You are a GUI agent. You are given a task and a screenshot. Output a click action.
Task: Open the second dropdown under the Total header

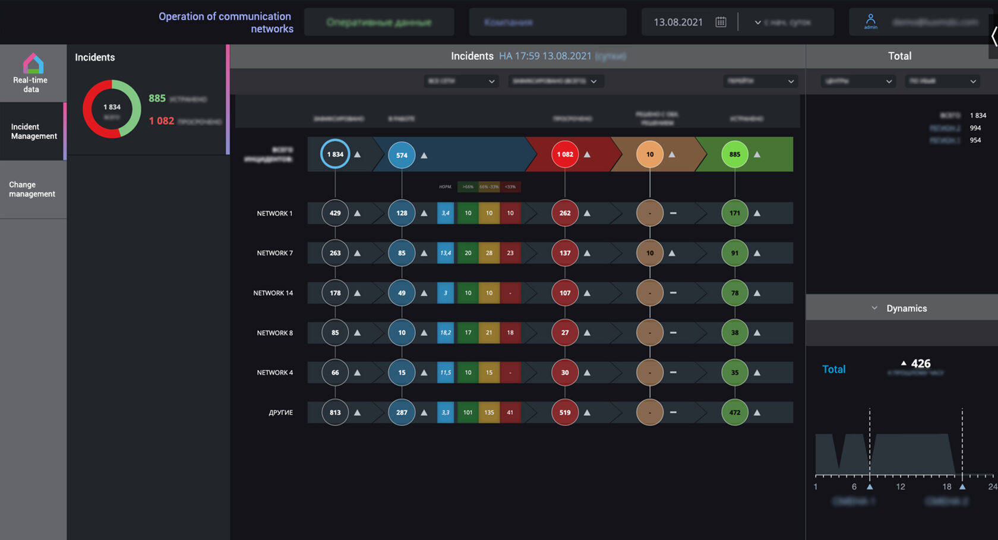pos(942,81)
